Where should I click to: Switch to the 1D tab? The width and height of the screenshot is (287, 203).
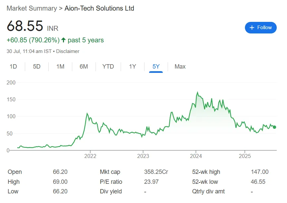[x=14, y=67]
